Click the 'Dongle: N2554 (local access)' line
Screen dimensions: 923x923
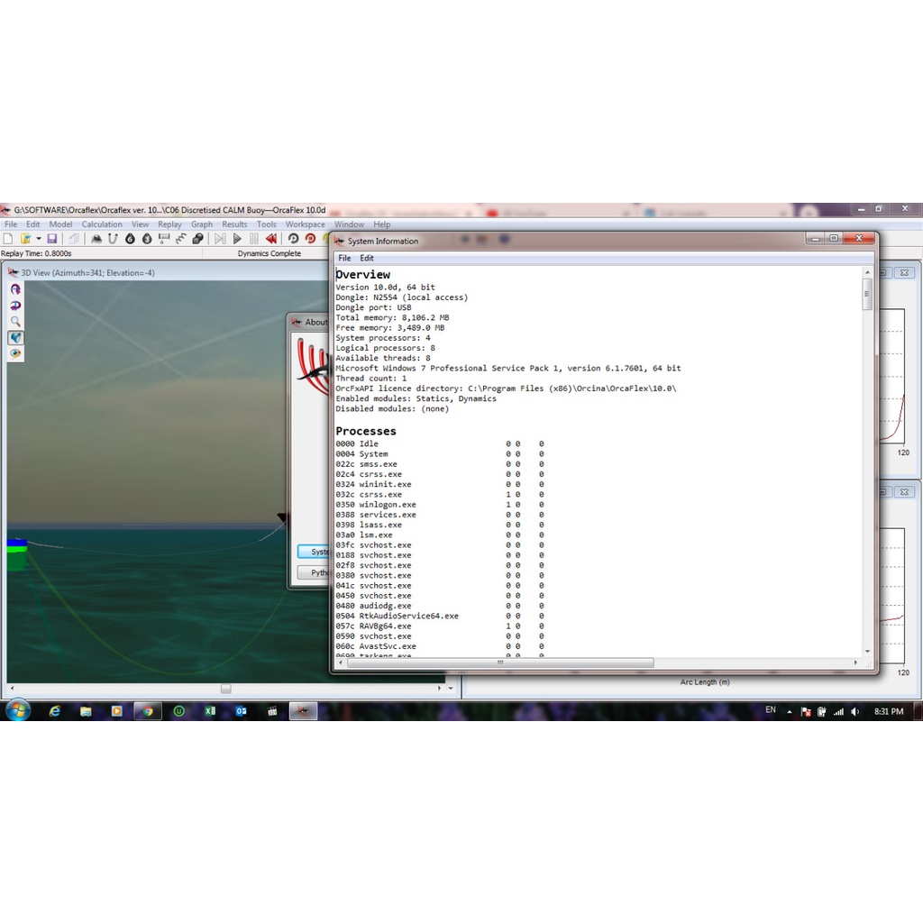tap(401, 297)
